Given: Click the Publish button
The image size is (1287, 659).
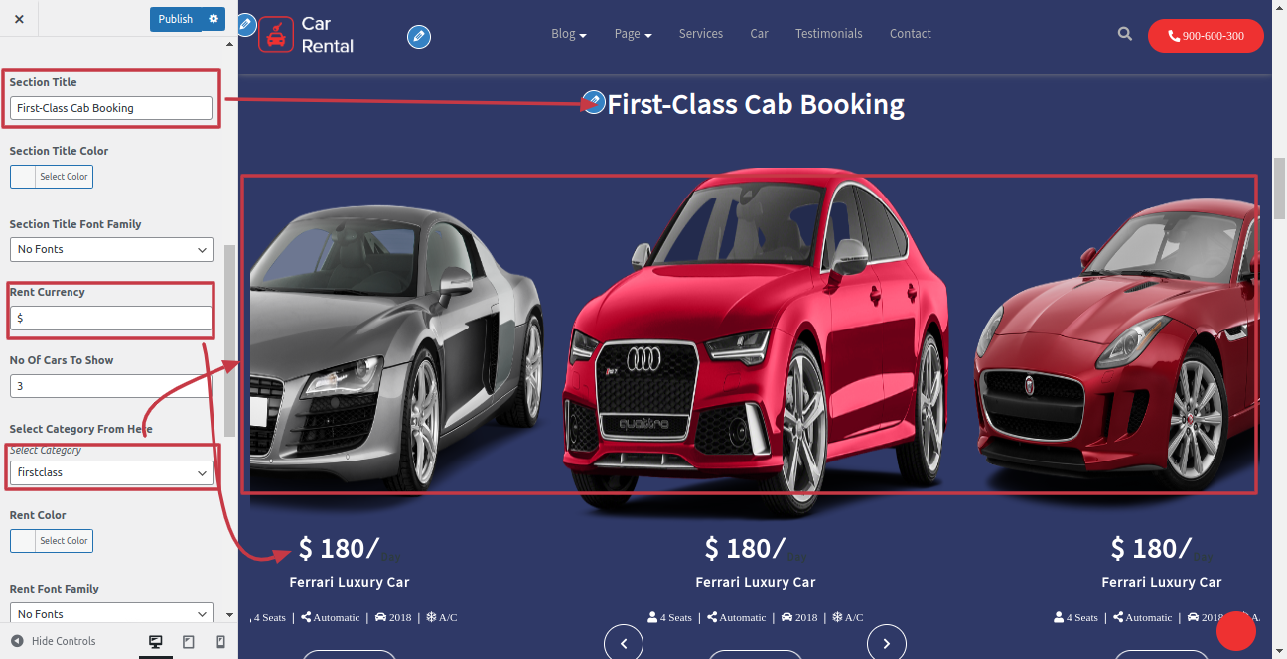Looking at the screenshot, I should click(176, 19).
